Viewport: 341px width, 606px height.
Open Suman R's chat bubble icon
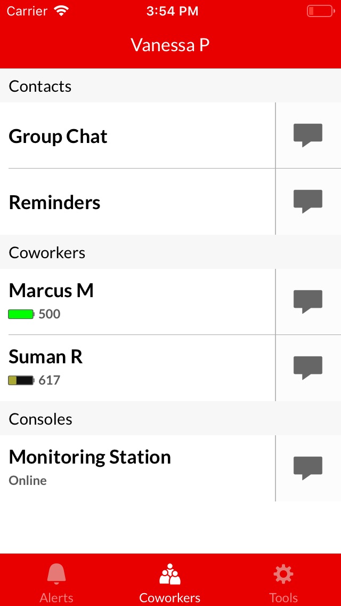tap(308, 368)
